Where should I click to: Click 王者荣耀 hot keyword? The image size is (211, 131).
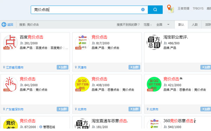click(184, 8)
